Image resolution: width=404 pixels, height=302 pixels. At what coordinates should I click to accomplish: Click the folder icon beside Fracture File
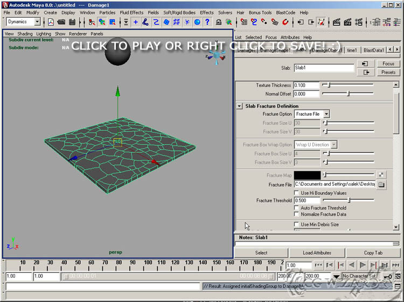click(x=381, y=185)
